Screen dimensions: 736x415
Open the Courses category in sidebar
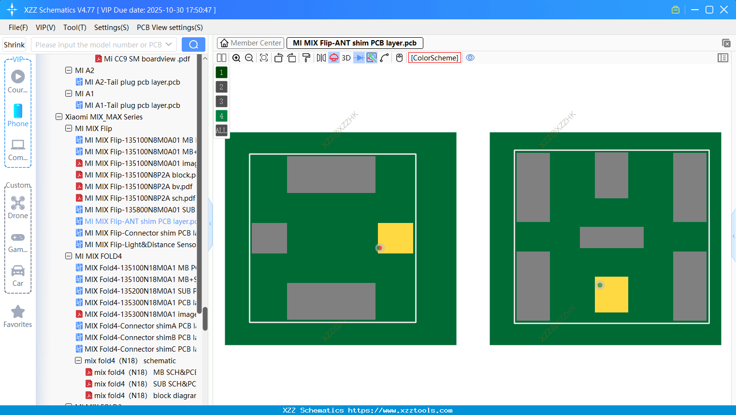click(x=18, y=81)
